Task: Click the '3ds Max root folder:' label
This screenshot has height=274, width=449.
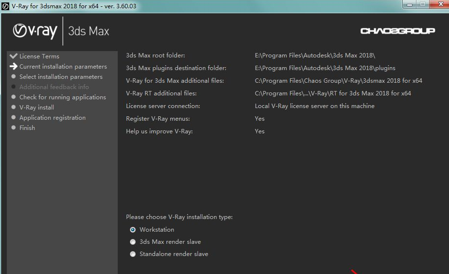Action: (x=156, y=55)
